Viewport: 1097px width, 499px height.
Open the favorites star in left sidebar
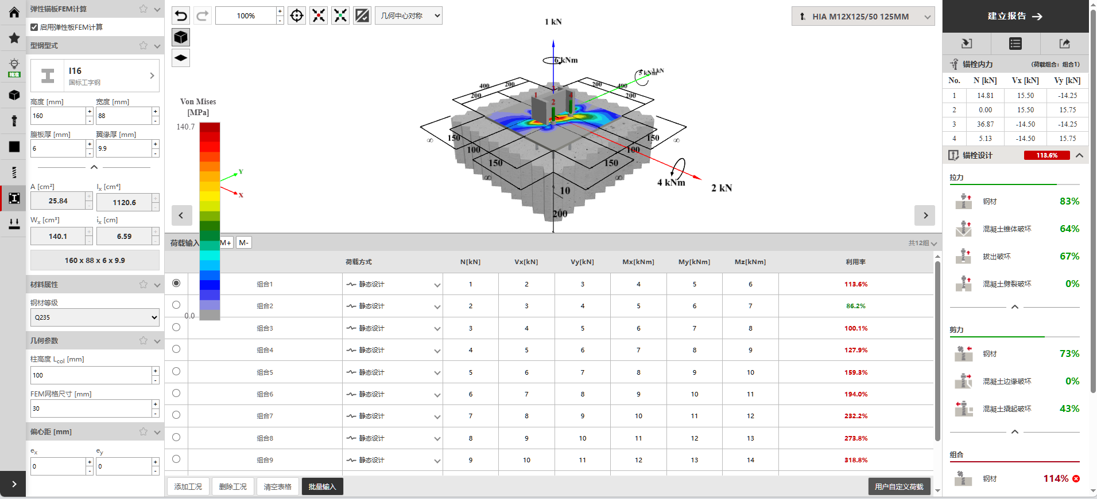click(14, 38)
